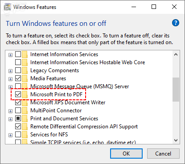The width and height of the screenshot is (185, 164).
Task: Enable the MultiPoint Connector checkbox
Action: click(18, 111)
